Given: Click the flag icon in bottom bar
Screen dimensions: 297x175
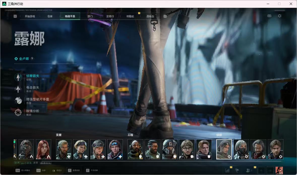Looking at the screenshot, I should [237, 170].
